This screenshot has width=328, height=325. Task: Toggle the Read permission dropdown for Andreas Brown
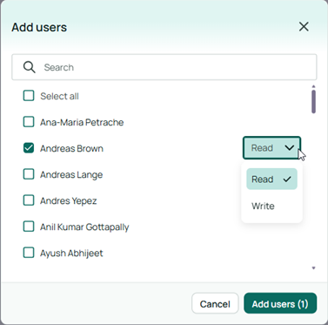click(x=271, y=148)
